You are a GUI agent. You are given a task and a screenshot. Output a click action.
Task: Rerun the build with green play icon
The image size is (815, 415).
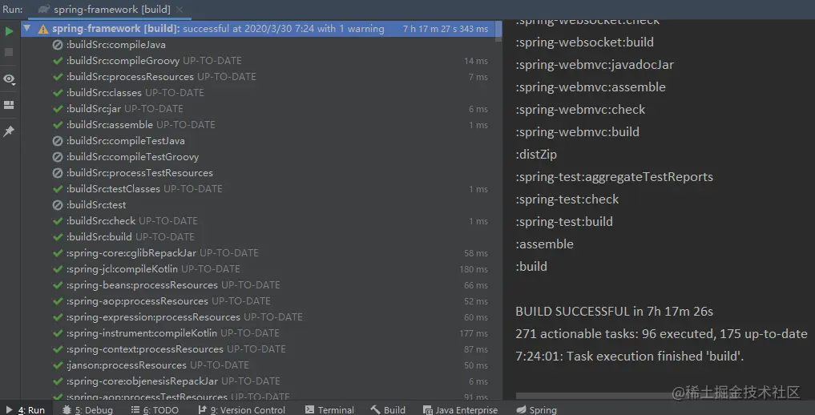[9, 31]
